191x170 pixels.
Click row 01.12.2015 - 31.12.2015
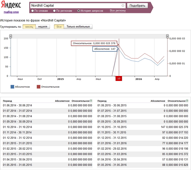(143, 138)
